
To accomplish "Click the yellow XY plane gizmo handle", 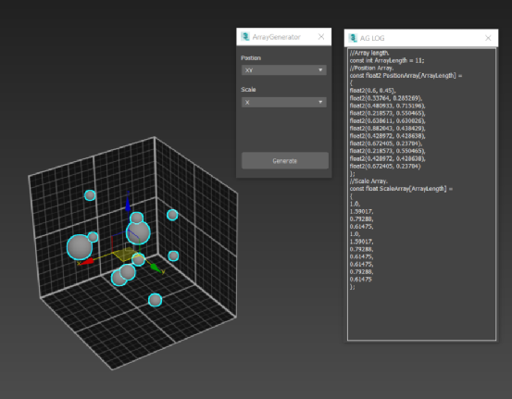I will [124, 255].
